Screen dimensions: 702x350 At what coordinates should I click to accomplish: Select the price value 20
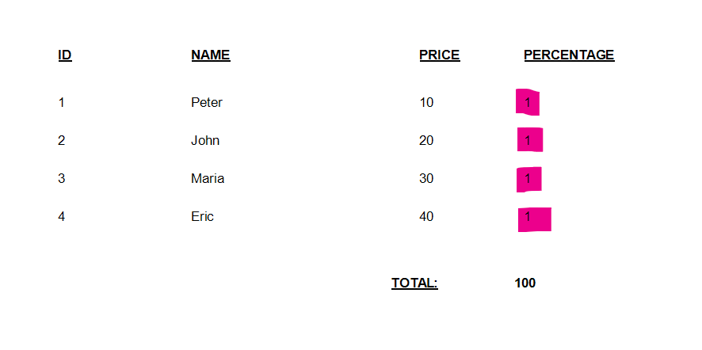point(426,141)
